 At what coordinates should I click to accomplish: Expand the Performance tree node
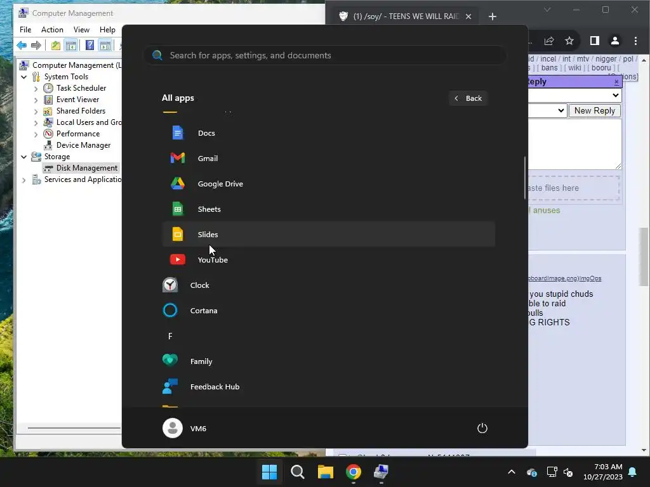click(x=36, y=134)
